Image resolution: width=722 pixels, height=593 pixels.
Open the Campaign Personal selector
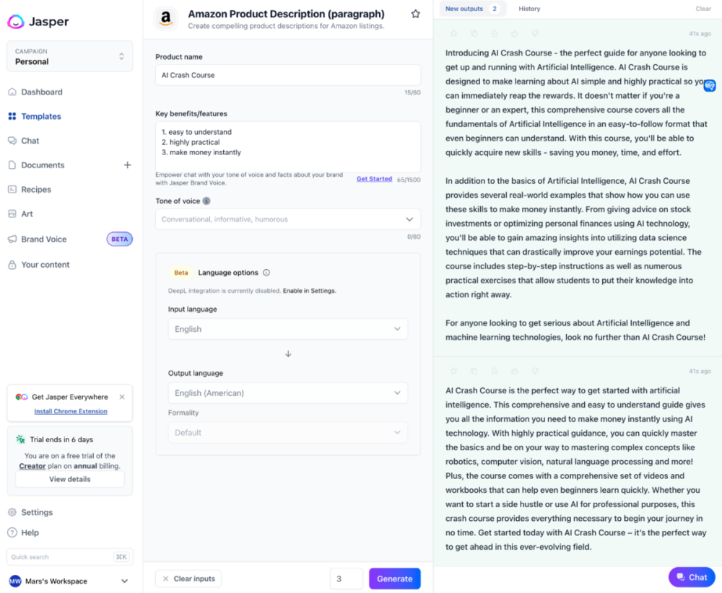point(69,57)
